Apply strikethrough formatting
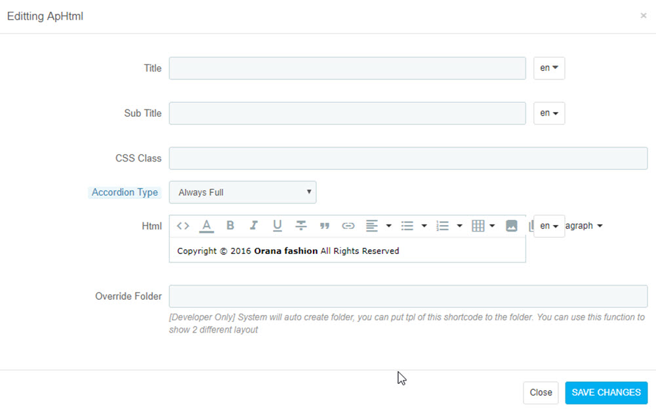This screenshot has width=656, height=414. (x=301, y=226)
